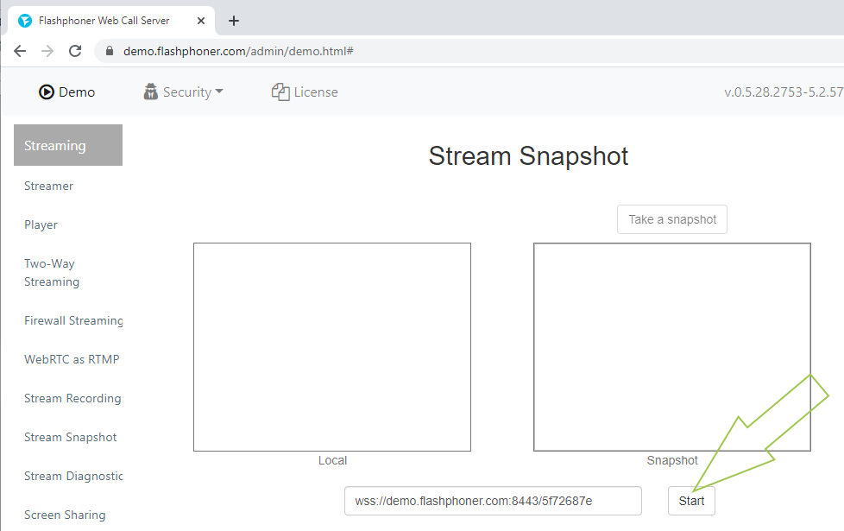Click the Demo play circle icon

point(47,92)
